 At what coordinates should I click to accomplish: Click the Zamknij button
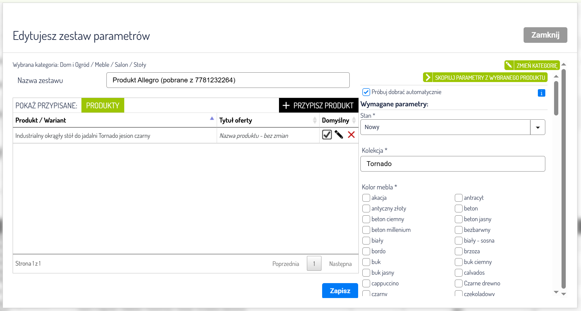pyautogui.click(x=545, y=35)
